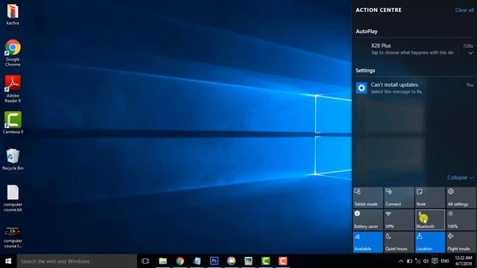
Task: Open the Connect quick action tile
Action: [399, 197]
